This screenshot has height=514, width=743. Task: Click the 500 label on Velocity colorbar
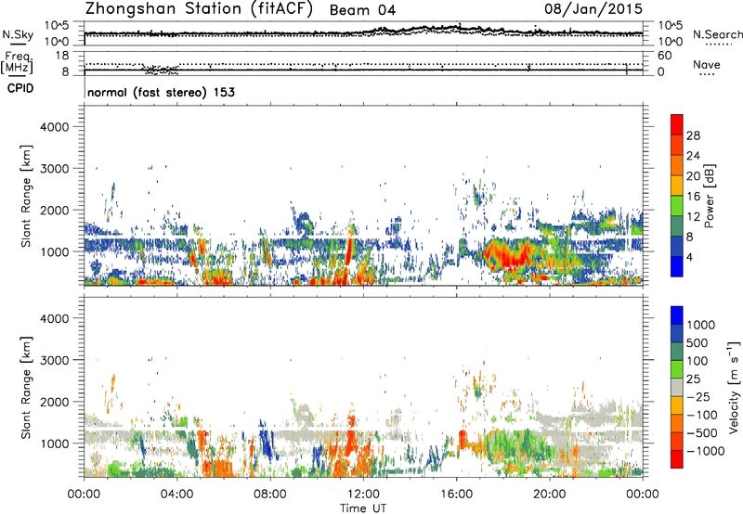[x=697, y=343]
